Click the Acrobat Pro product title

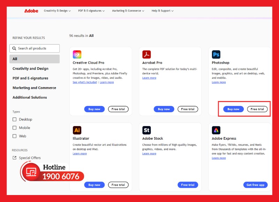[152, 63]
